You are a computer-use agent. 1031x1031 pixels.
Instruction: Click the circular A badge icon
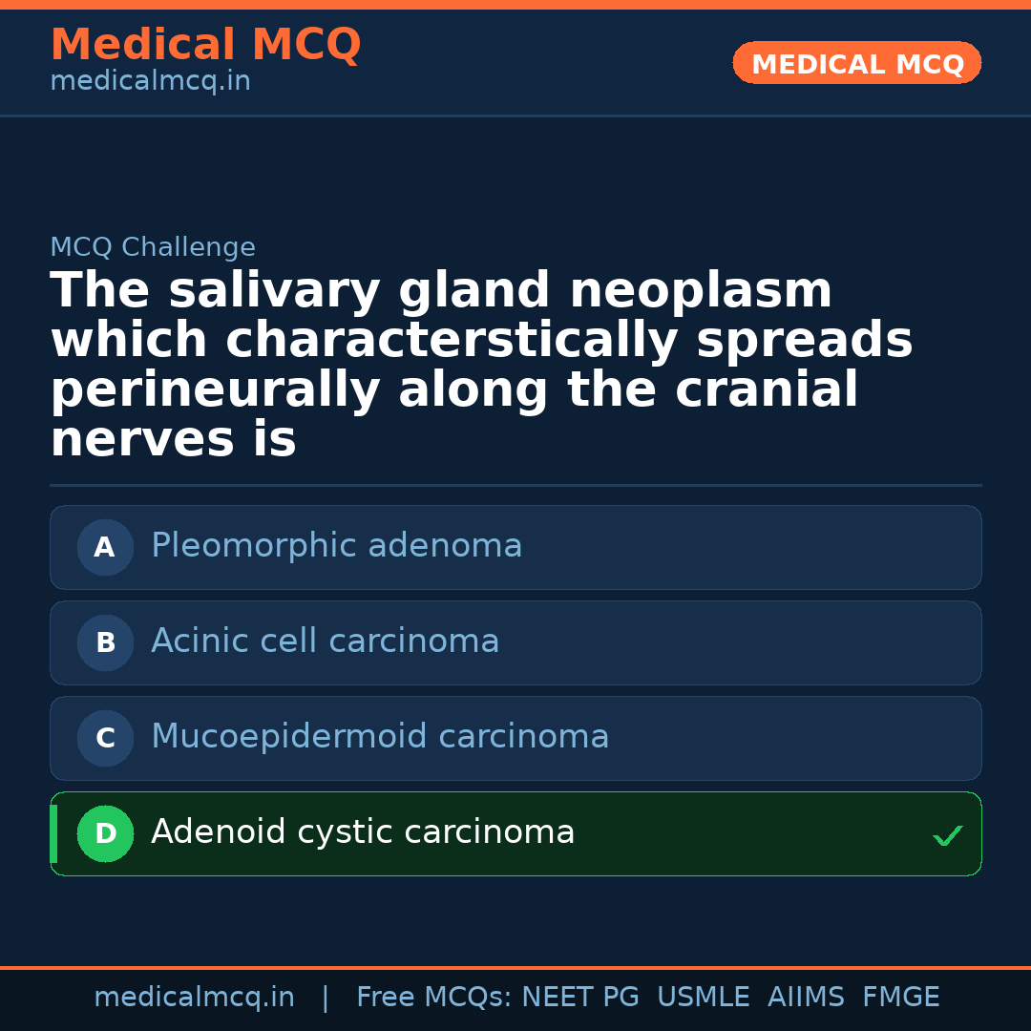[105, 547]
